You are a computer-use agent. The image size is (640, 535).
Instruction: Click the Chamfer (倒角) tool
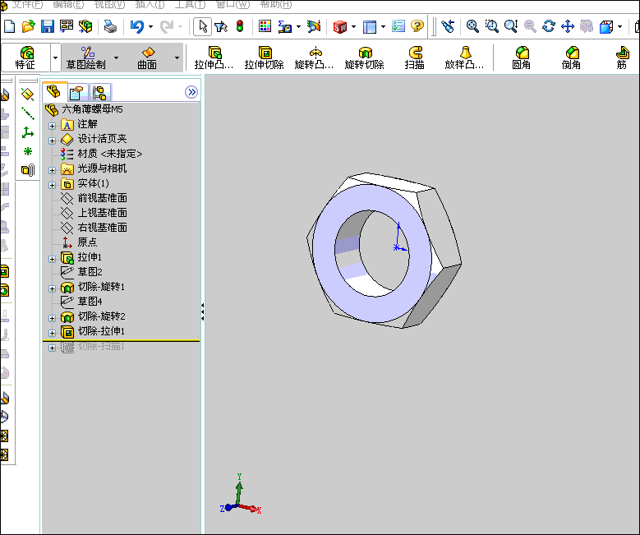[x=572, y=58]
